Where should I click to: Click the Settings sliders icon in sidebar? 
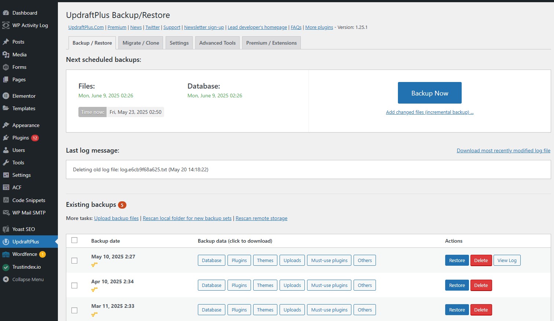click(6, 175)
